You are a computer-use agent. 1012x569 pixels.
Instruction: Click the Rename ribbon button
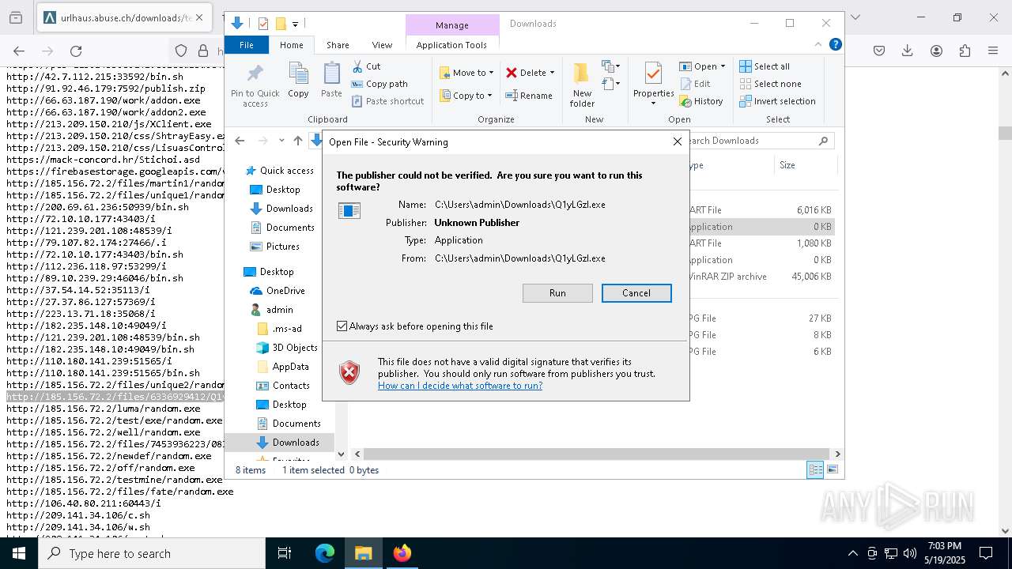coord(529,96)
